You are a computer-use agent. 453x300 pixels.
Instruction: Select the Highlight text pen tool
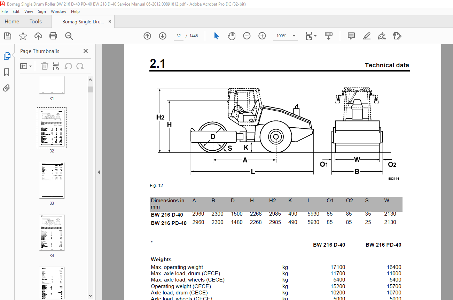tap(367, 36)
